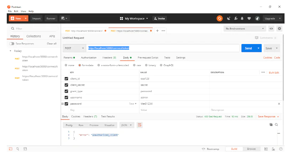Click the wrap lines response icon
Screen dimensions: 297x153
click(x=140, y=125)
